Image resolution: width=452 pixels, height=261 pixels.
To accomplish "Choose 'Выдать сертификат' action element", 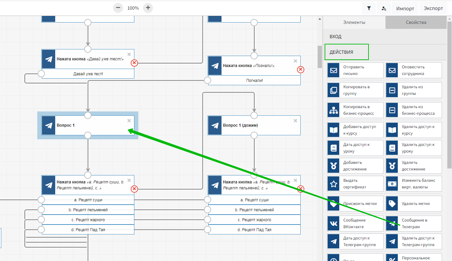I will click(355, 184).
